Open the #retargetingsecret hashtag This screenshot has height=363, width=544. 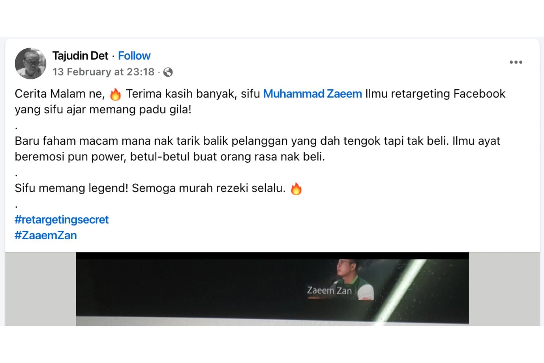tap(62, 220)
